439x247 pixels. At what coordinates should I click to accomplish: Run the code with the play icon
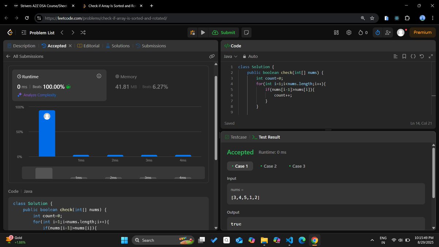click(203, 33)
